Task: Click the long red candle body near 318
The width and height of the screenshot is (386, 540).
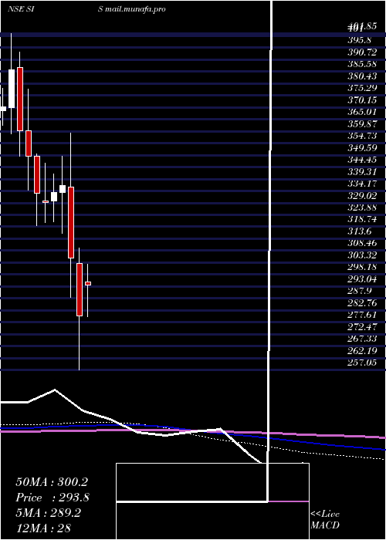Action: (71, 222)
